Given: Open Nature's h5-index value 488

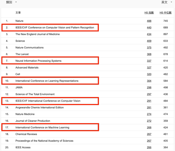Looking at the screenshot, I should click(149, 21).
